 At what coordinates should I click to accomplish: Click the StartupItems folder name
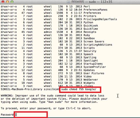(93, 64)
